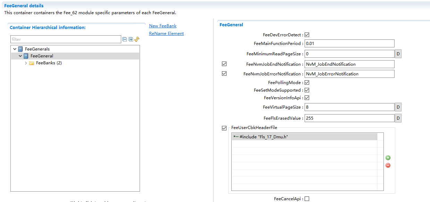Image resolution: width=430 pixels, height=202 pixels.
Task: Click the D button next to FeeFlsErasedValue
Action: point(398,118)
